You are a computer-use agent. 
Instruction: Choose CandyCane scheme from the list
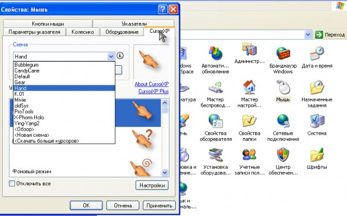(x=64, y=70)
